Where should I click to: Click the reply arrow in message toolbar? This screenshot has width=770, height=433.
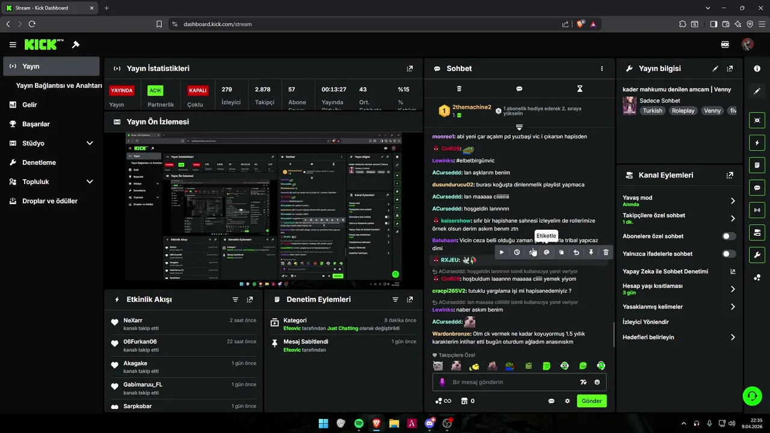coord(576,253)
